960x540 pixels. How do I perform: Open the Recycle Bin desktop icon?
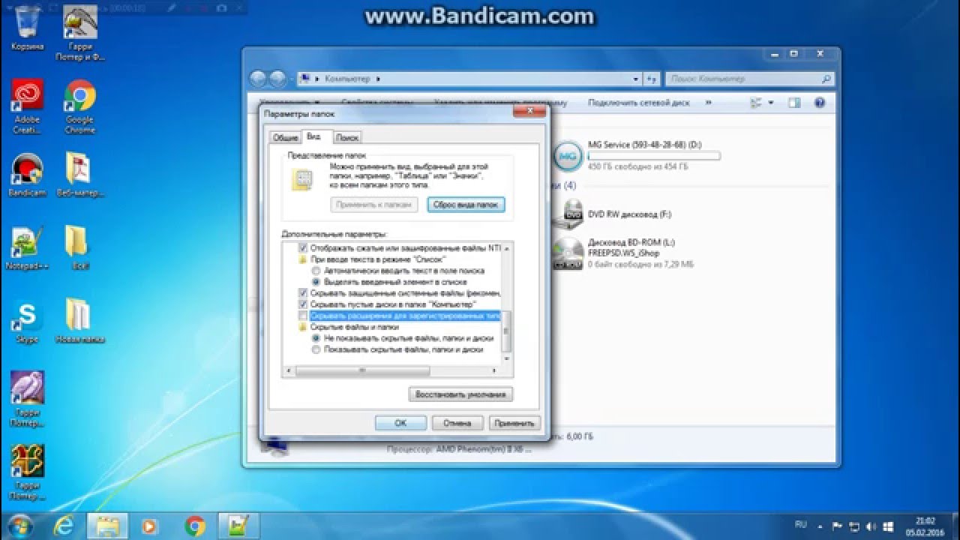point(28,22)
